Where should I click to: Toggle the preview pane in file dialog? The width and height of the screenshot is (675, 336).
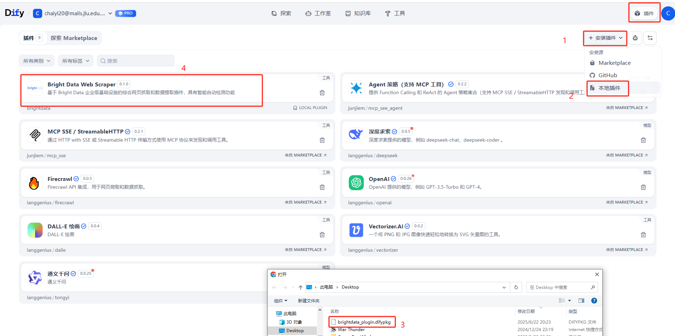[x=581, y=301]
